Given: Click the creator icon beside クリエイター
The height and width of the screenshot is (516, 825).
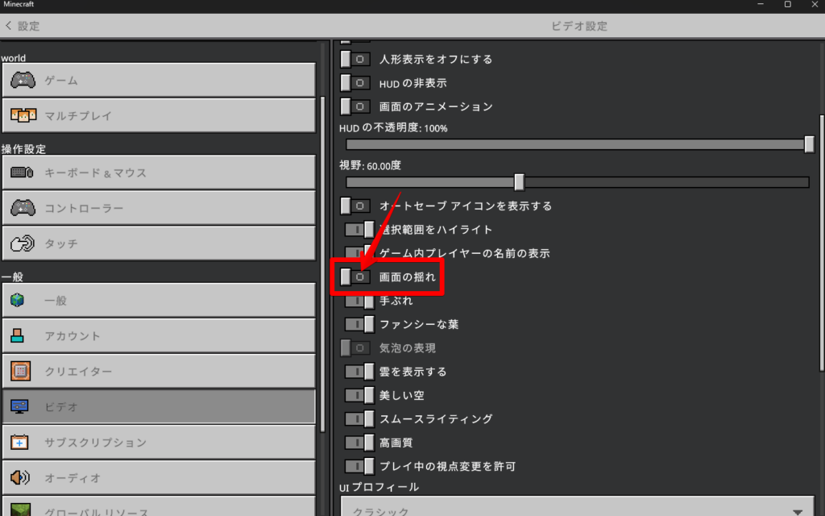Looking at the screenshot, I should pos(20,372).
